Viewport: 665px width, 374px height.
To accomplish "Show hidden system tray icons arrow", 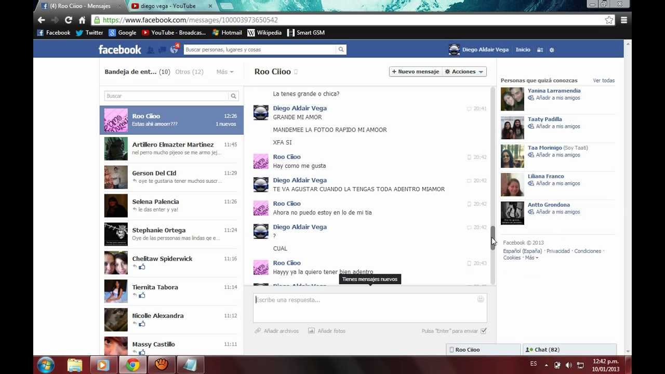I will coord(546,365).
